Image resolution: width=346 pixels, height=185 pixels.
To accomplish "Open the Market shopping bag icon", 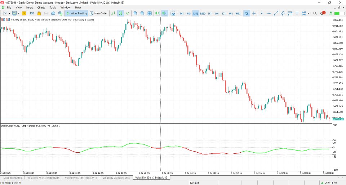I will [x=39, y=13].
